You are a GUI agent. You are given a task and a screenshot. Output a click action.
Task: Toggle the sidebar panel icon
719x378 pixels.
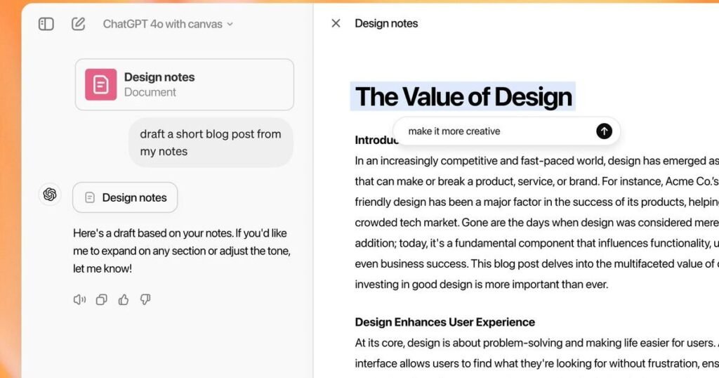click(46, 24)
